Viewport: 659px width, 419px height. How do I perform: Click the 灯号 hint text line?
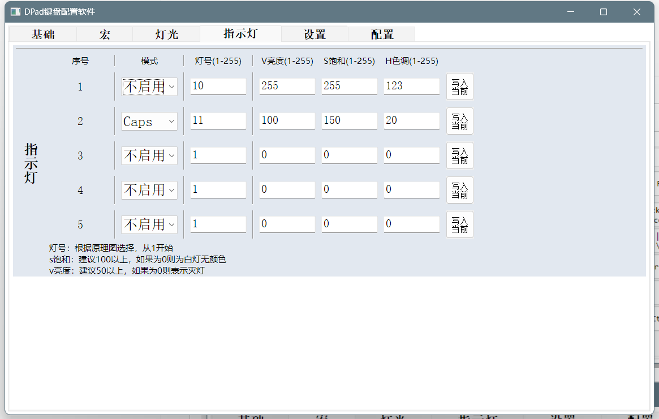coord(111,248)
